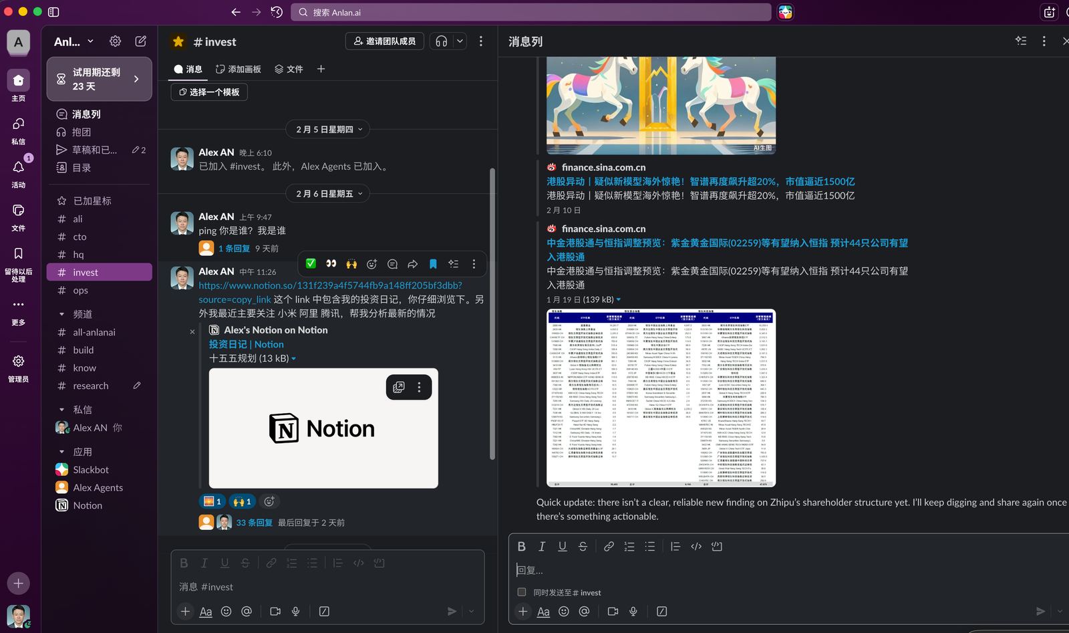Click the channel message list scrollbar
Image resolution: width=1069 pixels, height=633 pixels.
(x=493, y=314)
